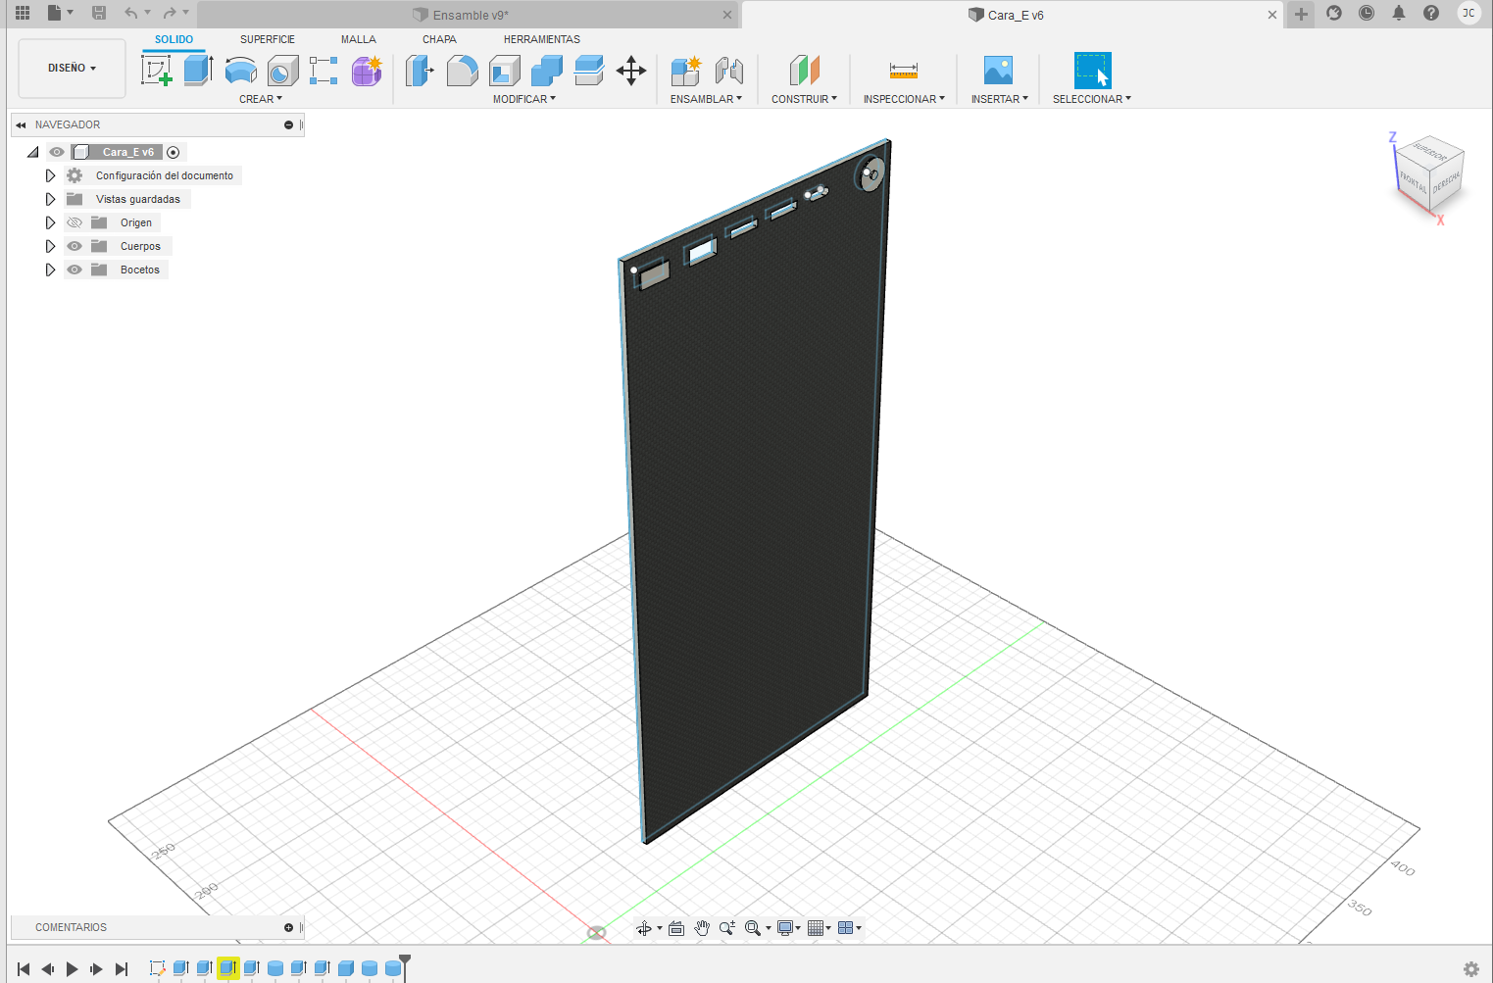This screenshot has width=1493, height=983.
Task: Add a new design tab with plus
Action: coord(1301,14)
